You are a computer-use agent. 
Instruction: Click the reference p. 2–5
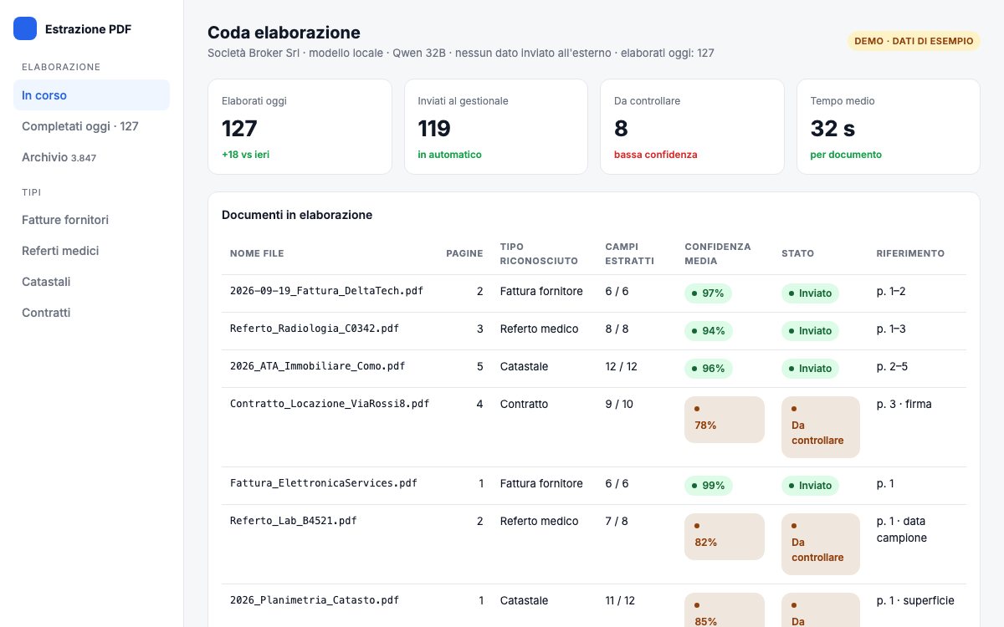tap(892, 367)
